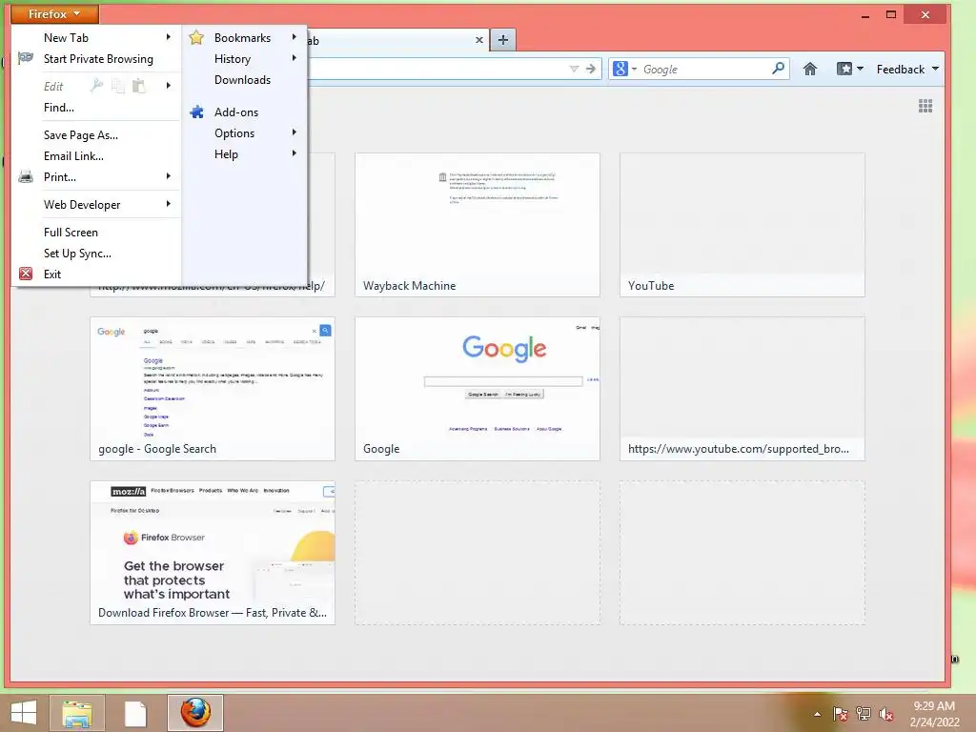Open the Download Firefox Browser thumbnail
This screenshot has width=976, height=732.
tap(213, 553)
